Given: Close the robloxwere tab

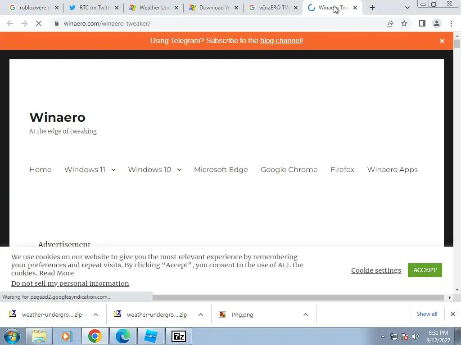Looking at the screenshot, I should point(57,8).
